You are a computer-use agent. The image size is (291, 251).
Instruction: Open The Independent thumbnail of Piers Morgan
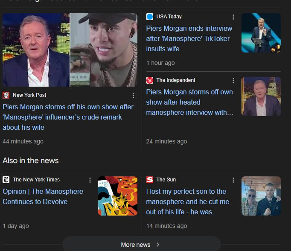[261, 96]
